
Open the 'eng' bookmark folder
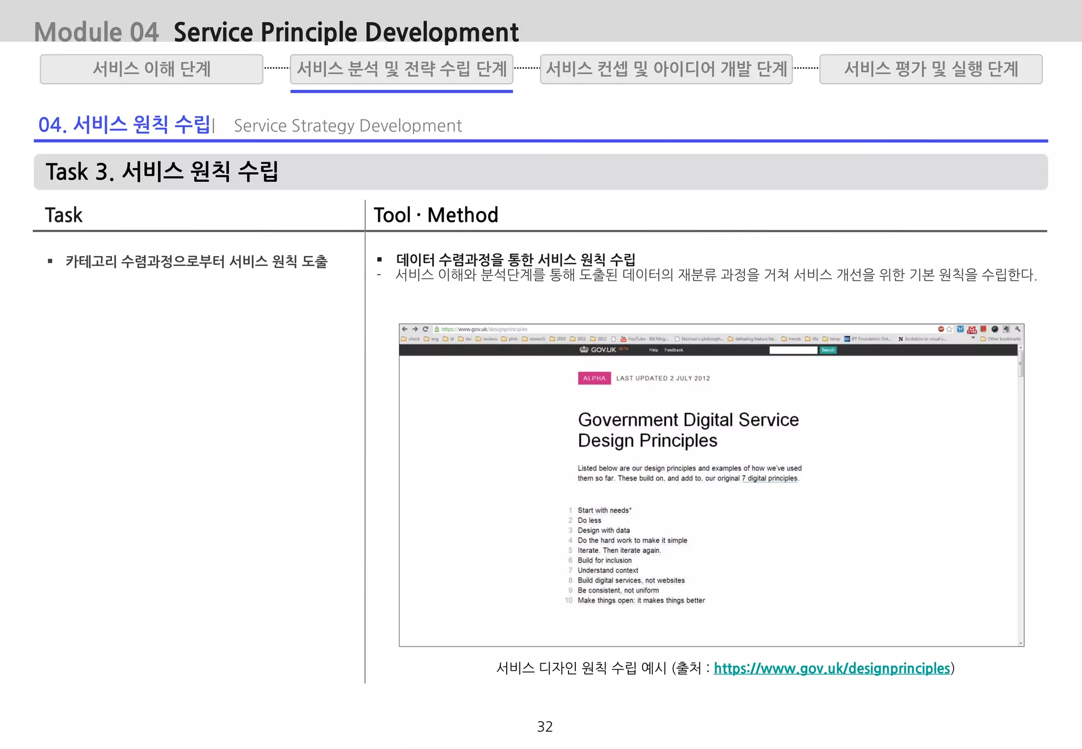431,339
